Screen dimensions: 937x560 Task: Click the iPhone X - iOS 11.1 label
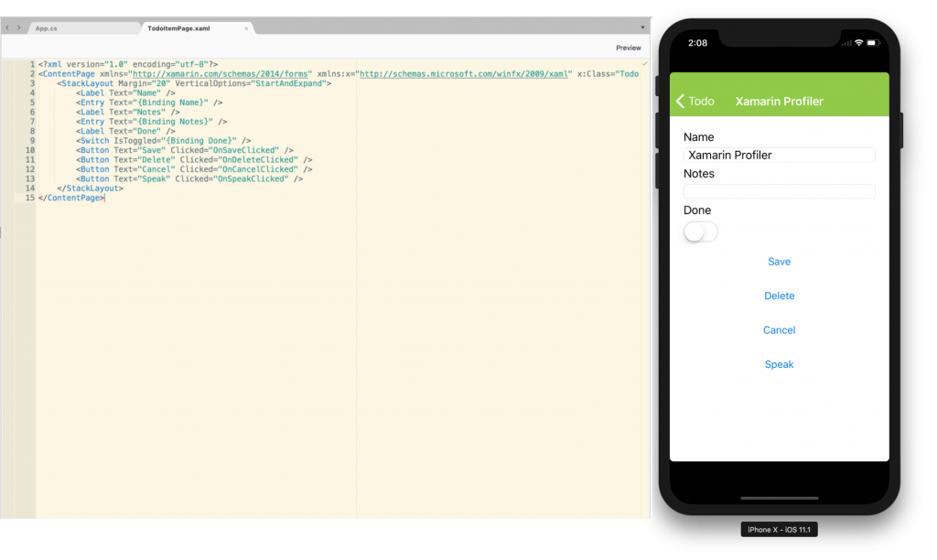tap(780, 530)
